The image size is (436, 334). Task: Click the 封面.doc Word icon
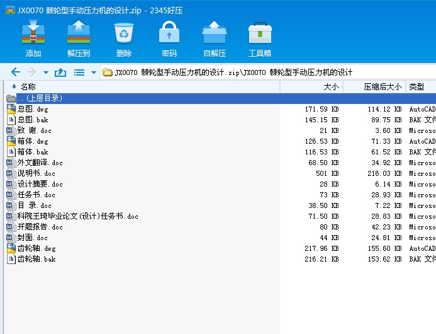coord(11,238)
